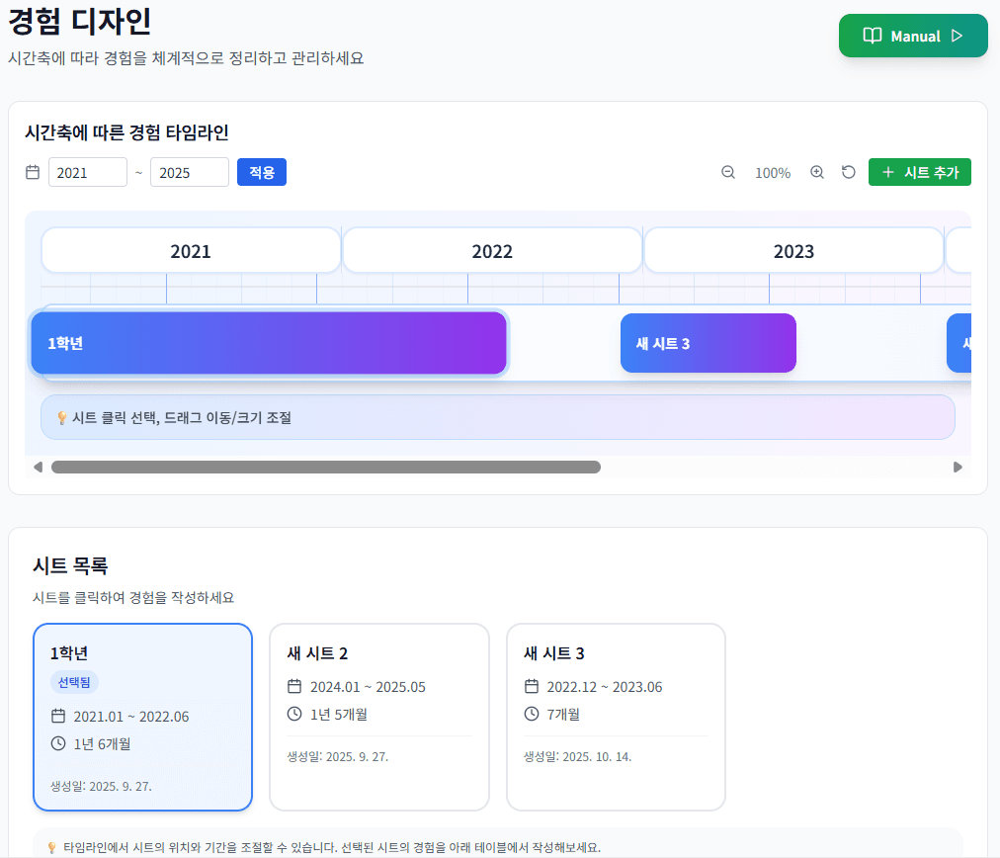Click the calendar icon beside the year range inputs
This screenshot has width=1000, height=858.
34,171
